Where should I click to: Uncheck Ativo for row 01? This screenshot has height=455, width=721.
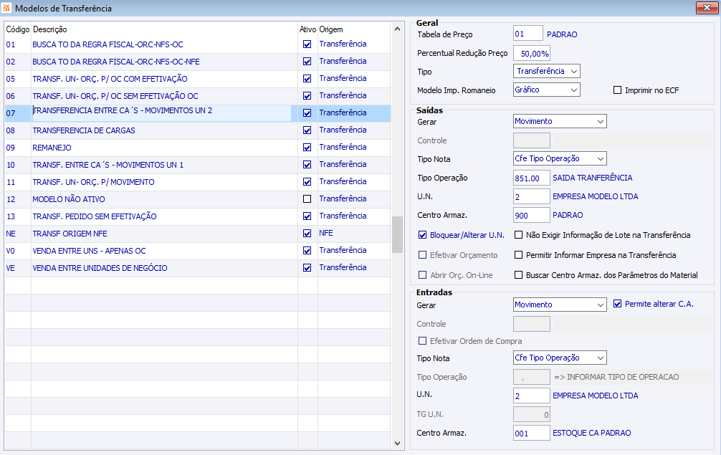tap(307, 44)
